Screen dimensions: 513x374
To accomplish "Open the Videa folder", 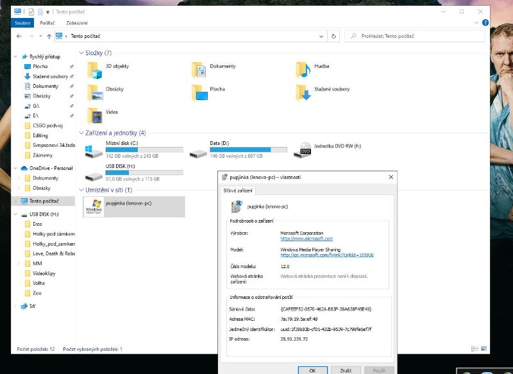I will [x=94, y=116].
